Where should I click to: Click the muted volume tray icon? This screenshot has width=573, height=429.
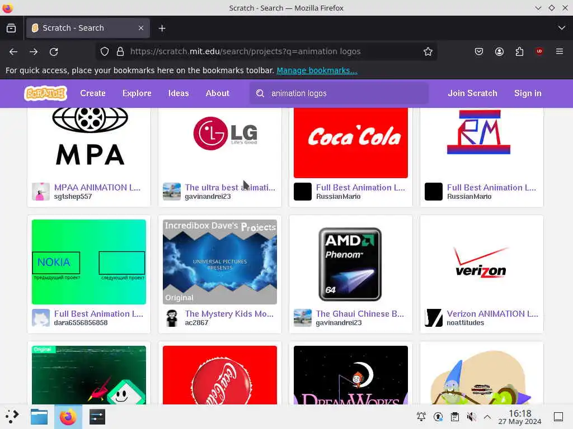coord(471,417)
